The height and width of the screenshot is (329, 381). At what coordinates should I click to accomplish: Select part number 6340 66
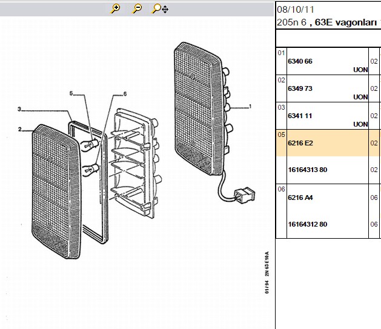300,61
